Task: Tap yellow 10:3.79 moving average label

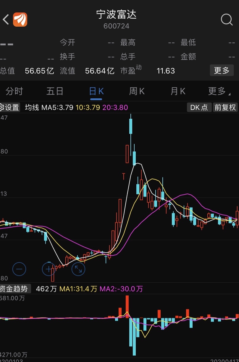Action: point(88,107)
